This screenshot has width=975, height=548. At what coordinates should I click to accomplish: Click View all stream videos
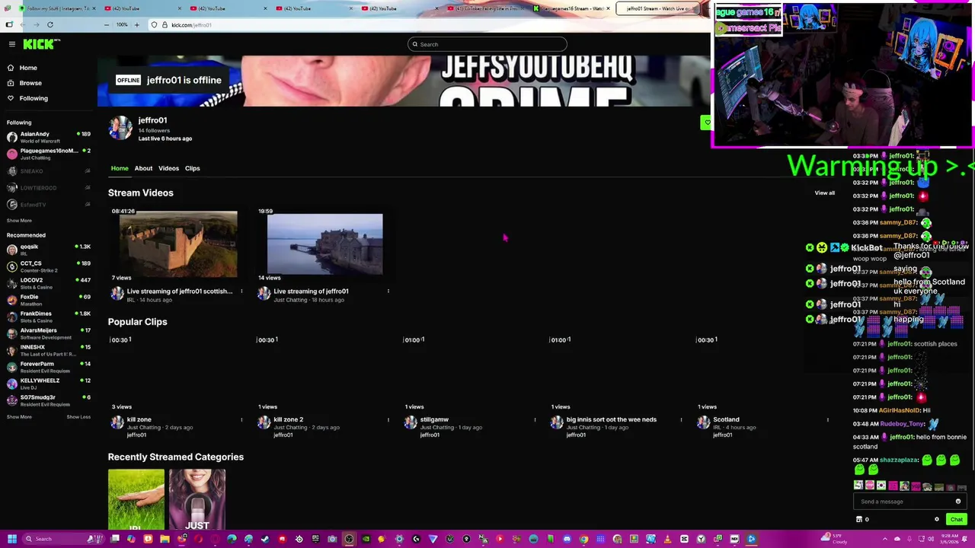(x=824, y=193)
